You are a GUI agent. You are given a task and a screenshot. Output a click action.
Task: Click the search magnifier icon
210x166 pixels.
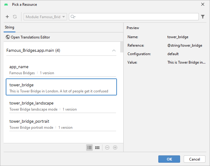pyautogui.click(x=73, y=17)
